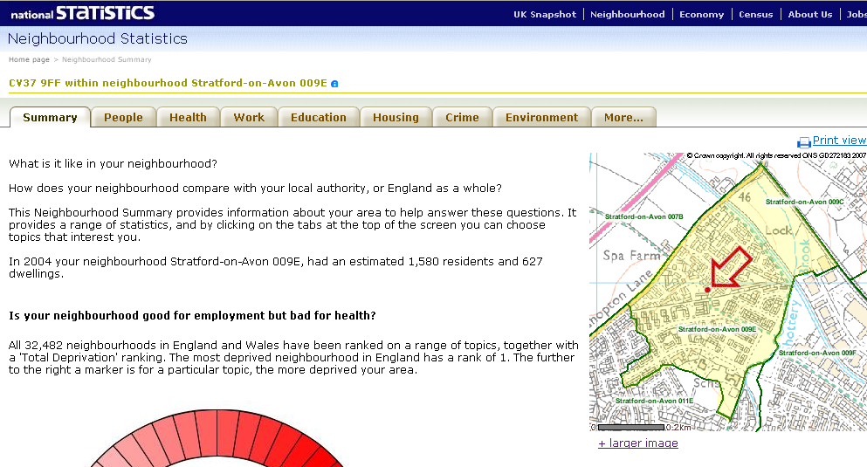This screenshot has height=467, width=867.
Task: Click 'What is it like in your neighbourhood?'
Action: 113,163
